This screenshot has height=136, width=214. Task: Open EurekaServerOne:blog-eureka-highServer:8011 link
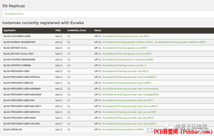128,42
